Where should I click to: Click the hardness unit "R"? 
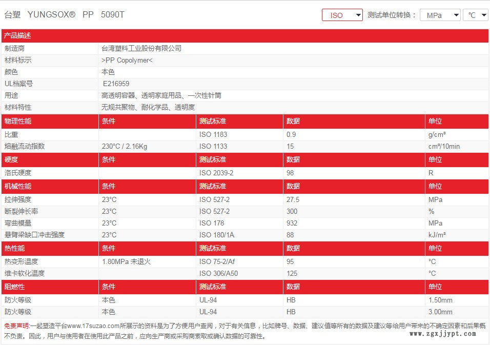click(x=431, y=173)
